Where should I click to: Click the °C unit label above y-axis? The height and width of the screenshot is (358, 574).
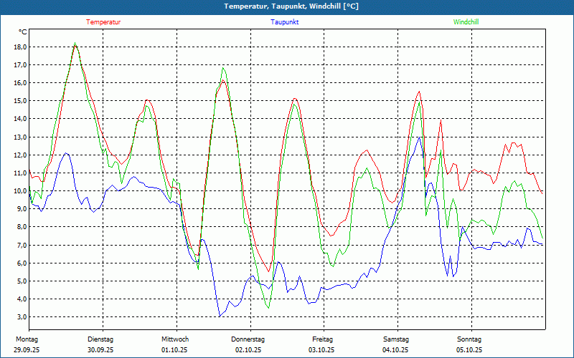[x=23, y=32]
